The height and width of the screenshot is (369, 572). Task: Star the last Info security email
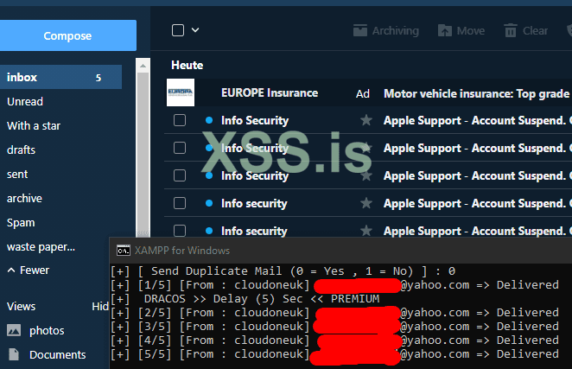[366, 231]
